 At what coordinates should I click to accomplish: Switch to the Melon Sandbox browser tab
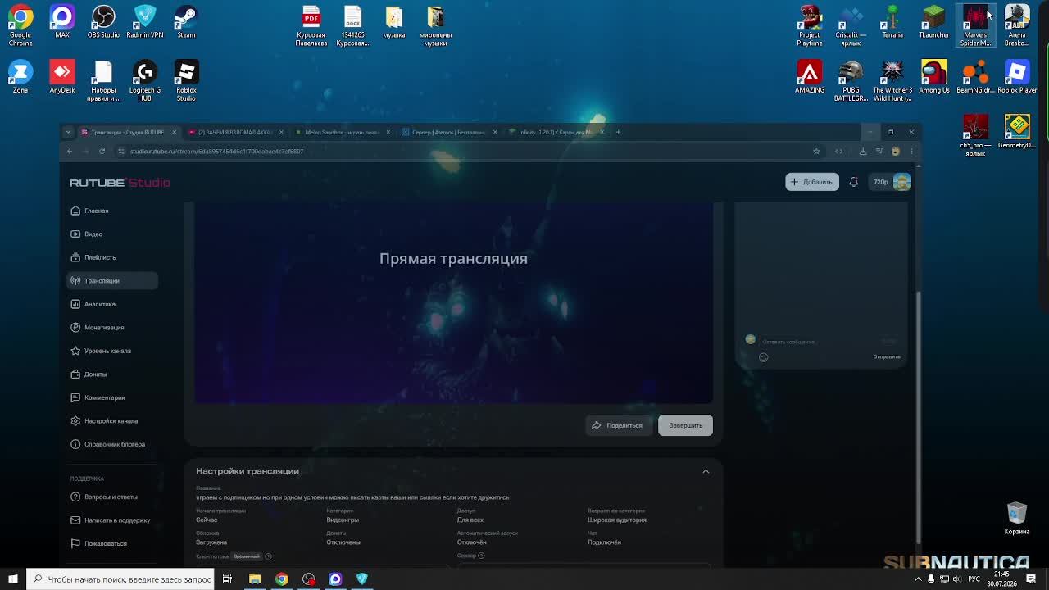pyautogui.click(x=342, y=132)
